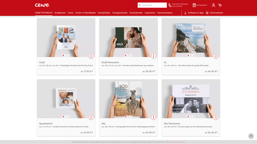Click the CEWE logo in header
This screenshot has width=257, height=144.
coord(42,5)
